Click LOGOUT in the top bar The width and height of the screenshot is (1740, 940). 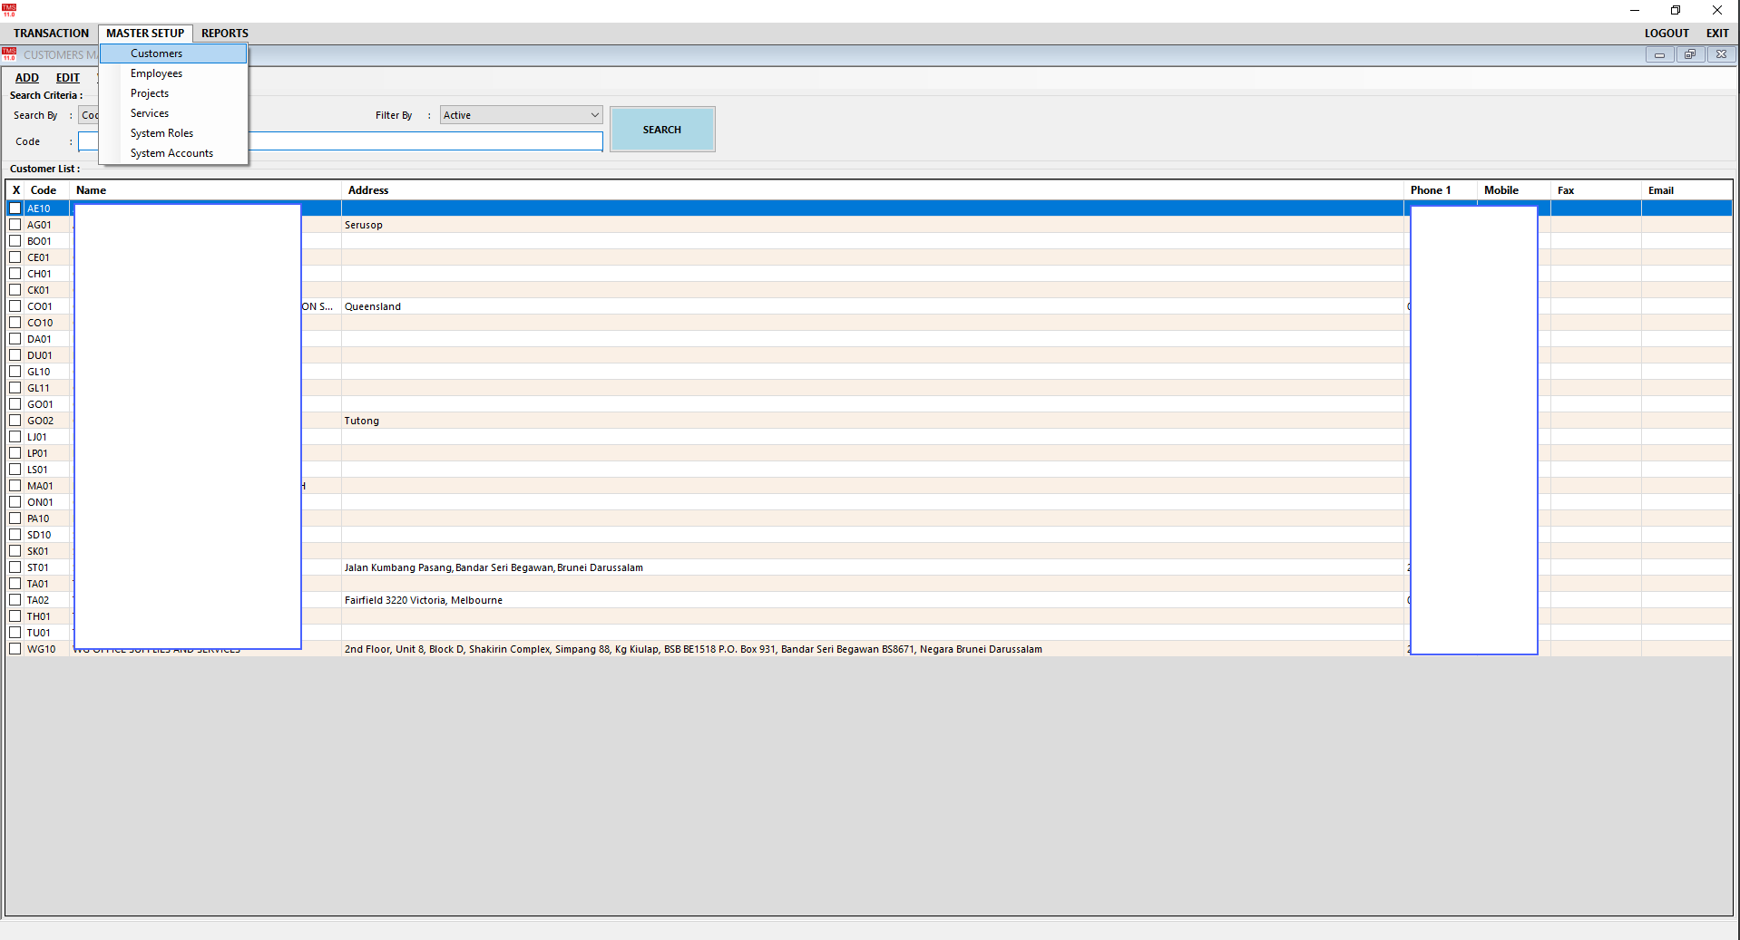pyautogui.click(x=1667, y=34)
